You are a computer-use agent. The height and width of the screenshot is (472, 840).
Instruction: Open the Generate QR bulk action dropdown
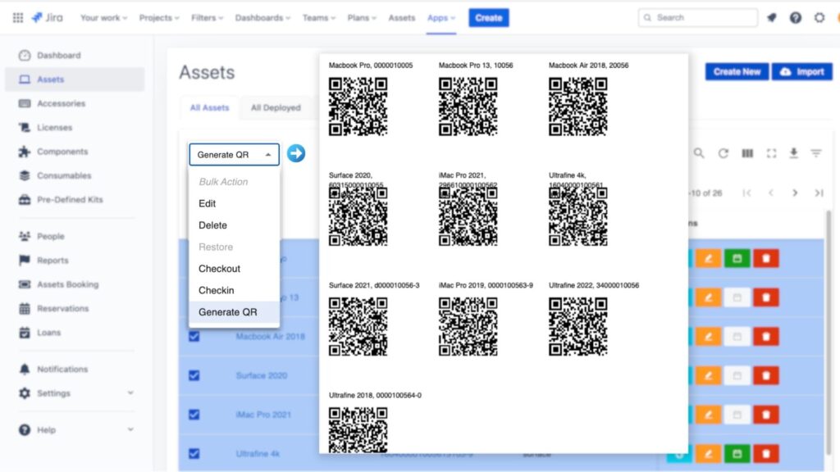(234, 153)
